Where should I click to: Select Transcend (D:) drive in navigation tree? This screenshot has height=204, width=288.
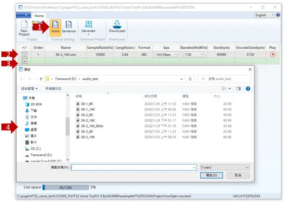pyautogui.click(x=39, y=155)
